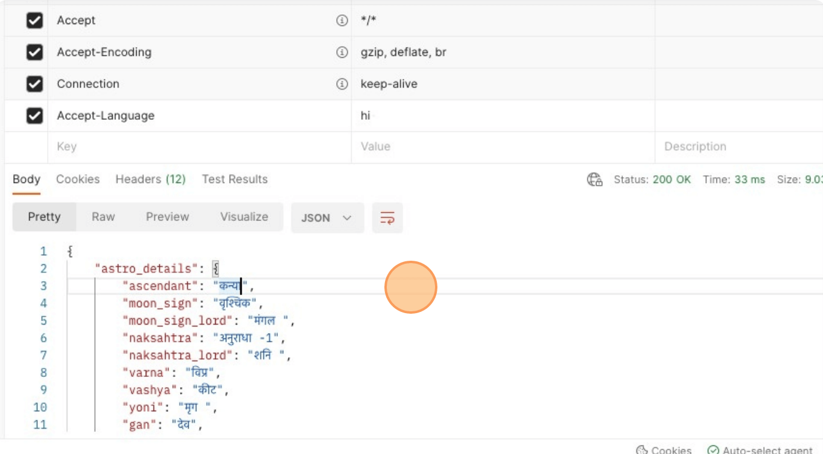823x454 pixels.
Task: Uncheck the Accept header checkbox
Action: pyautogui.click(x=34, y=20)
